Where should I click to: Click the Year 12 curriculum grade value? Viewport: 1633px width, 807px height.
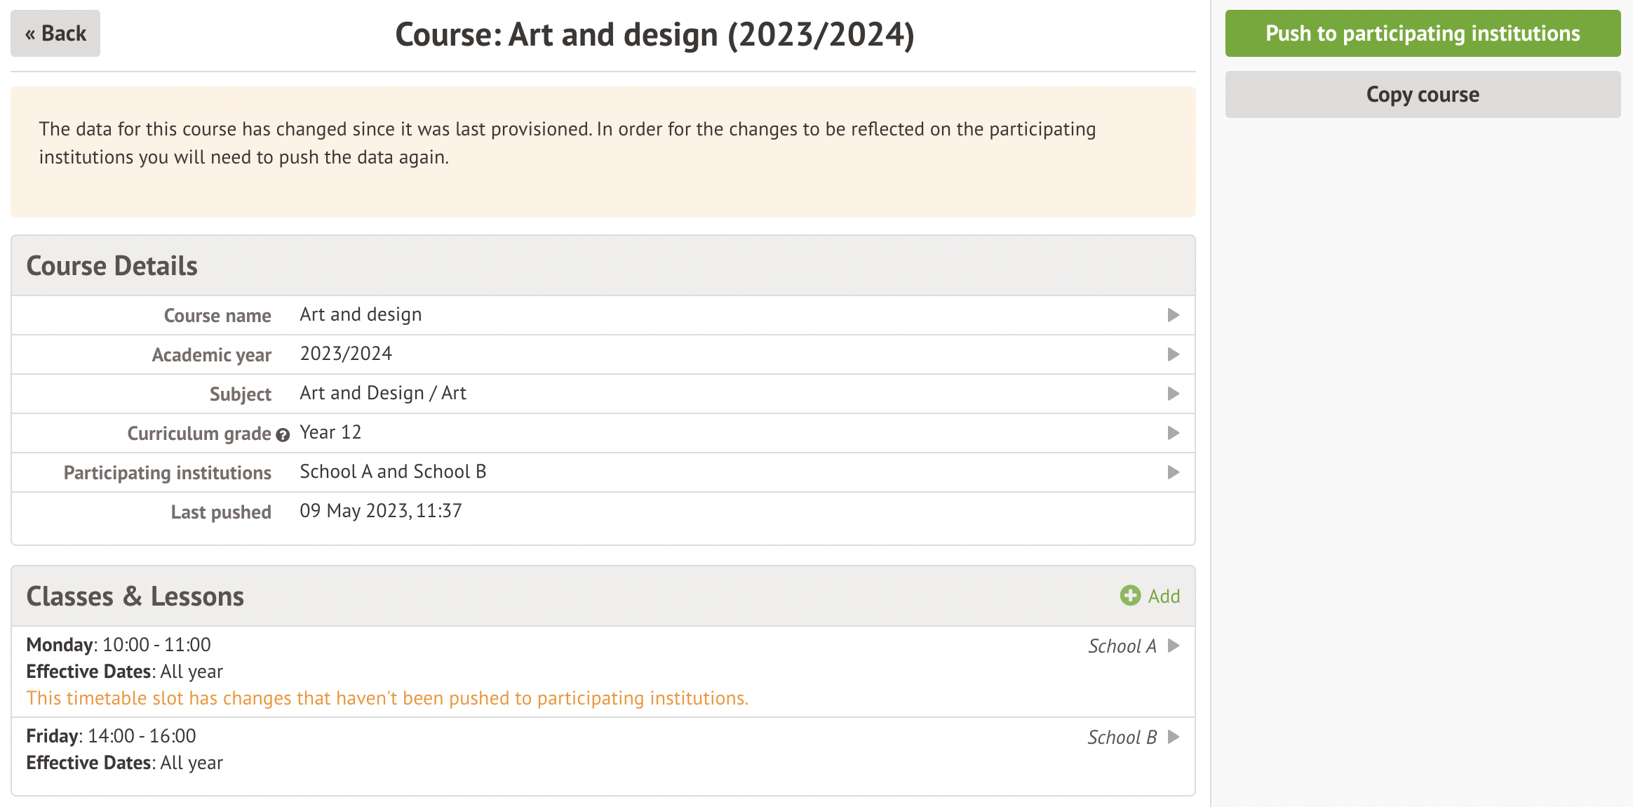click(330, 432)
